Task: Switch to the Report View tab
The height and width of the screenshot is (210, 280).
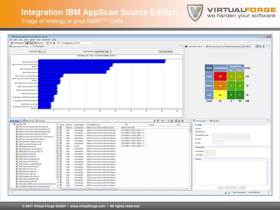Action: point(28,121)
